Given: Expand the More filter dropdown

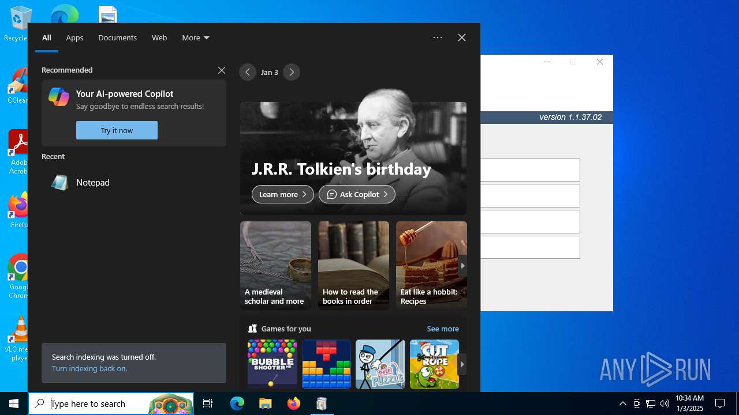Looking at the screenshot, I should click(196, 38).
